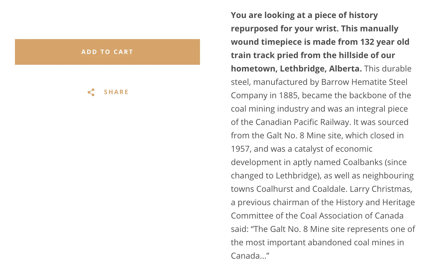Click the final word "Canada..." of the quote
The image size is (436, 272).
[250, 256]
